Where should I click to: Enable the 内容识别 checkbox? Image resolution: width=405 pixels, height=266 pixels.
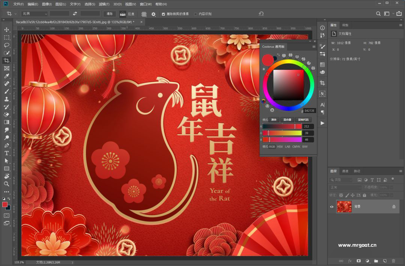(196, 14)
